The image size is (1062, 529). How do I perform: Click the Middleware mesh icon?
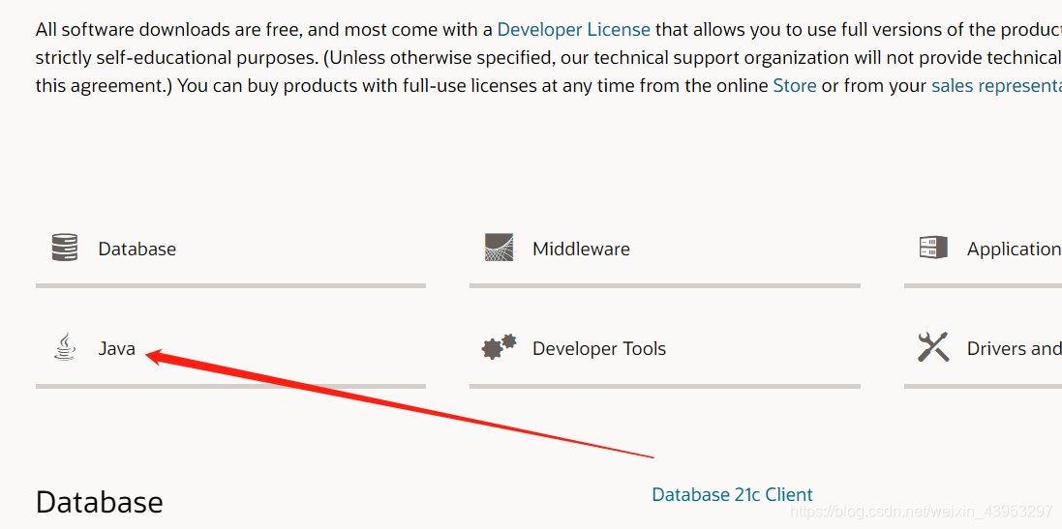pyautogui.click(x=500, y=248)
